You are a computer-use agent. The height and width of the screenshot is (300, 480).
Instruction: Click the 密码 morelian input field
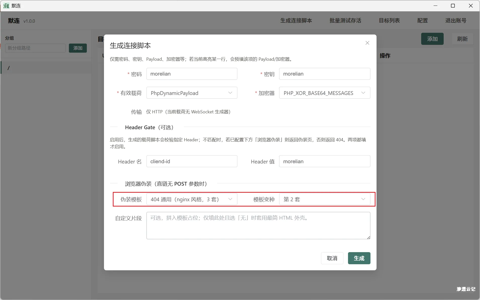(192, 74)
